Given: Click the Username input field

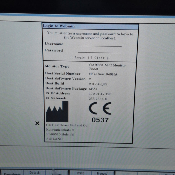Looking at the screenshot, I should (100, 44).
